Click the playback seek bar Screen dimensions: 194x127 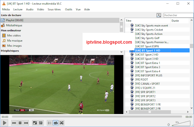coord(97,117)
